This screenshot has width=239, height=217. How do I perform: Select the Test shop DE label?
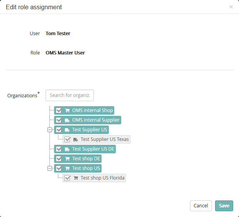coord(86,159)
